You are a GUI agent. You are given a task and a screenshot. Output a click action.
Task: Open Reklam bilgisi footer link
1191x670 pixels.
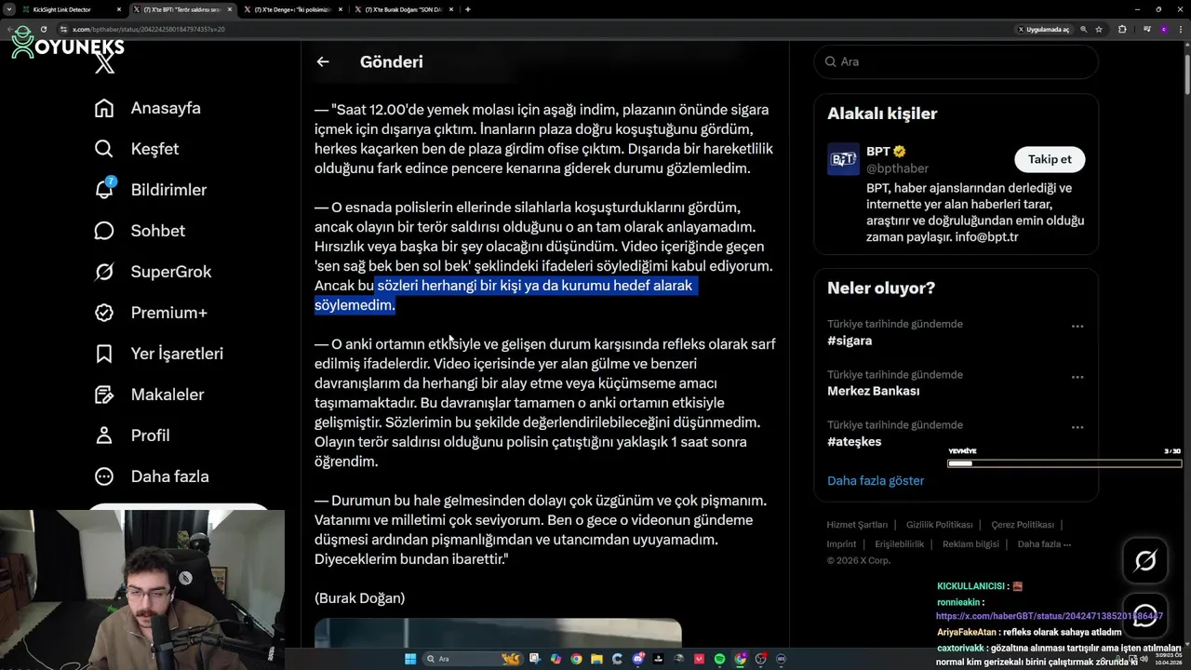point(970,544)
